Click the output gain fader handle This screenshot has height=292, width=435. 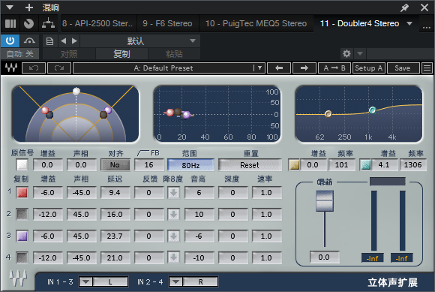[x=325, y=201]
